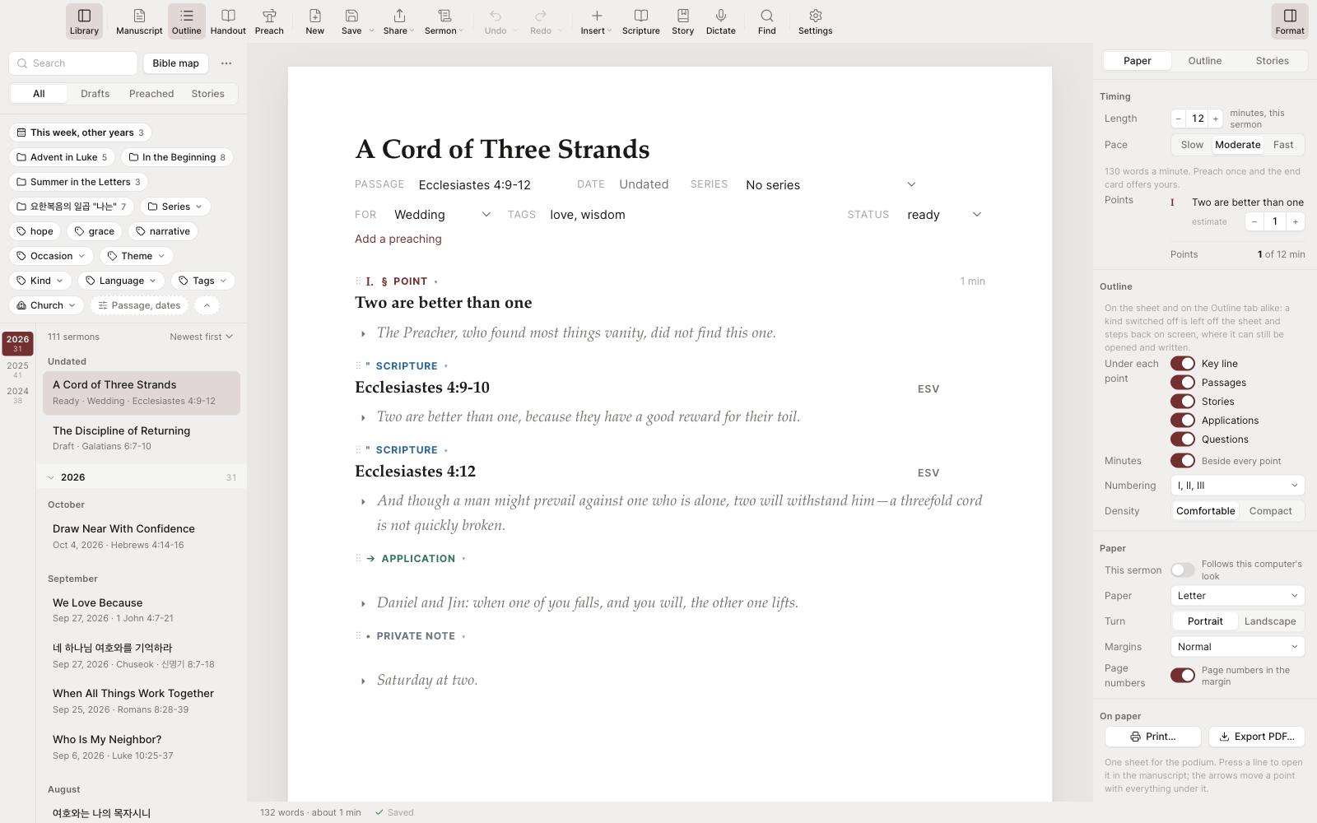Show the Preached library tab
This screenshot has width=1317, height=823.
pos(151,94)
